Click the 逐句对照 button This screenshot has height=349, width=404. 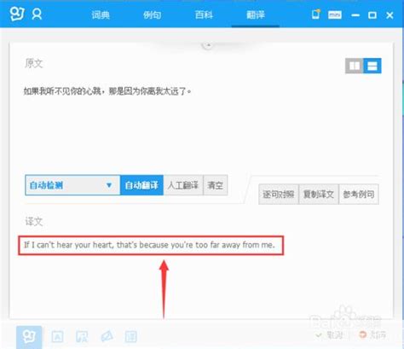279,195
